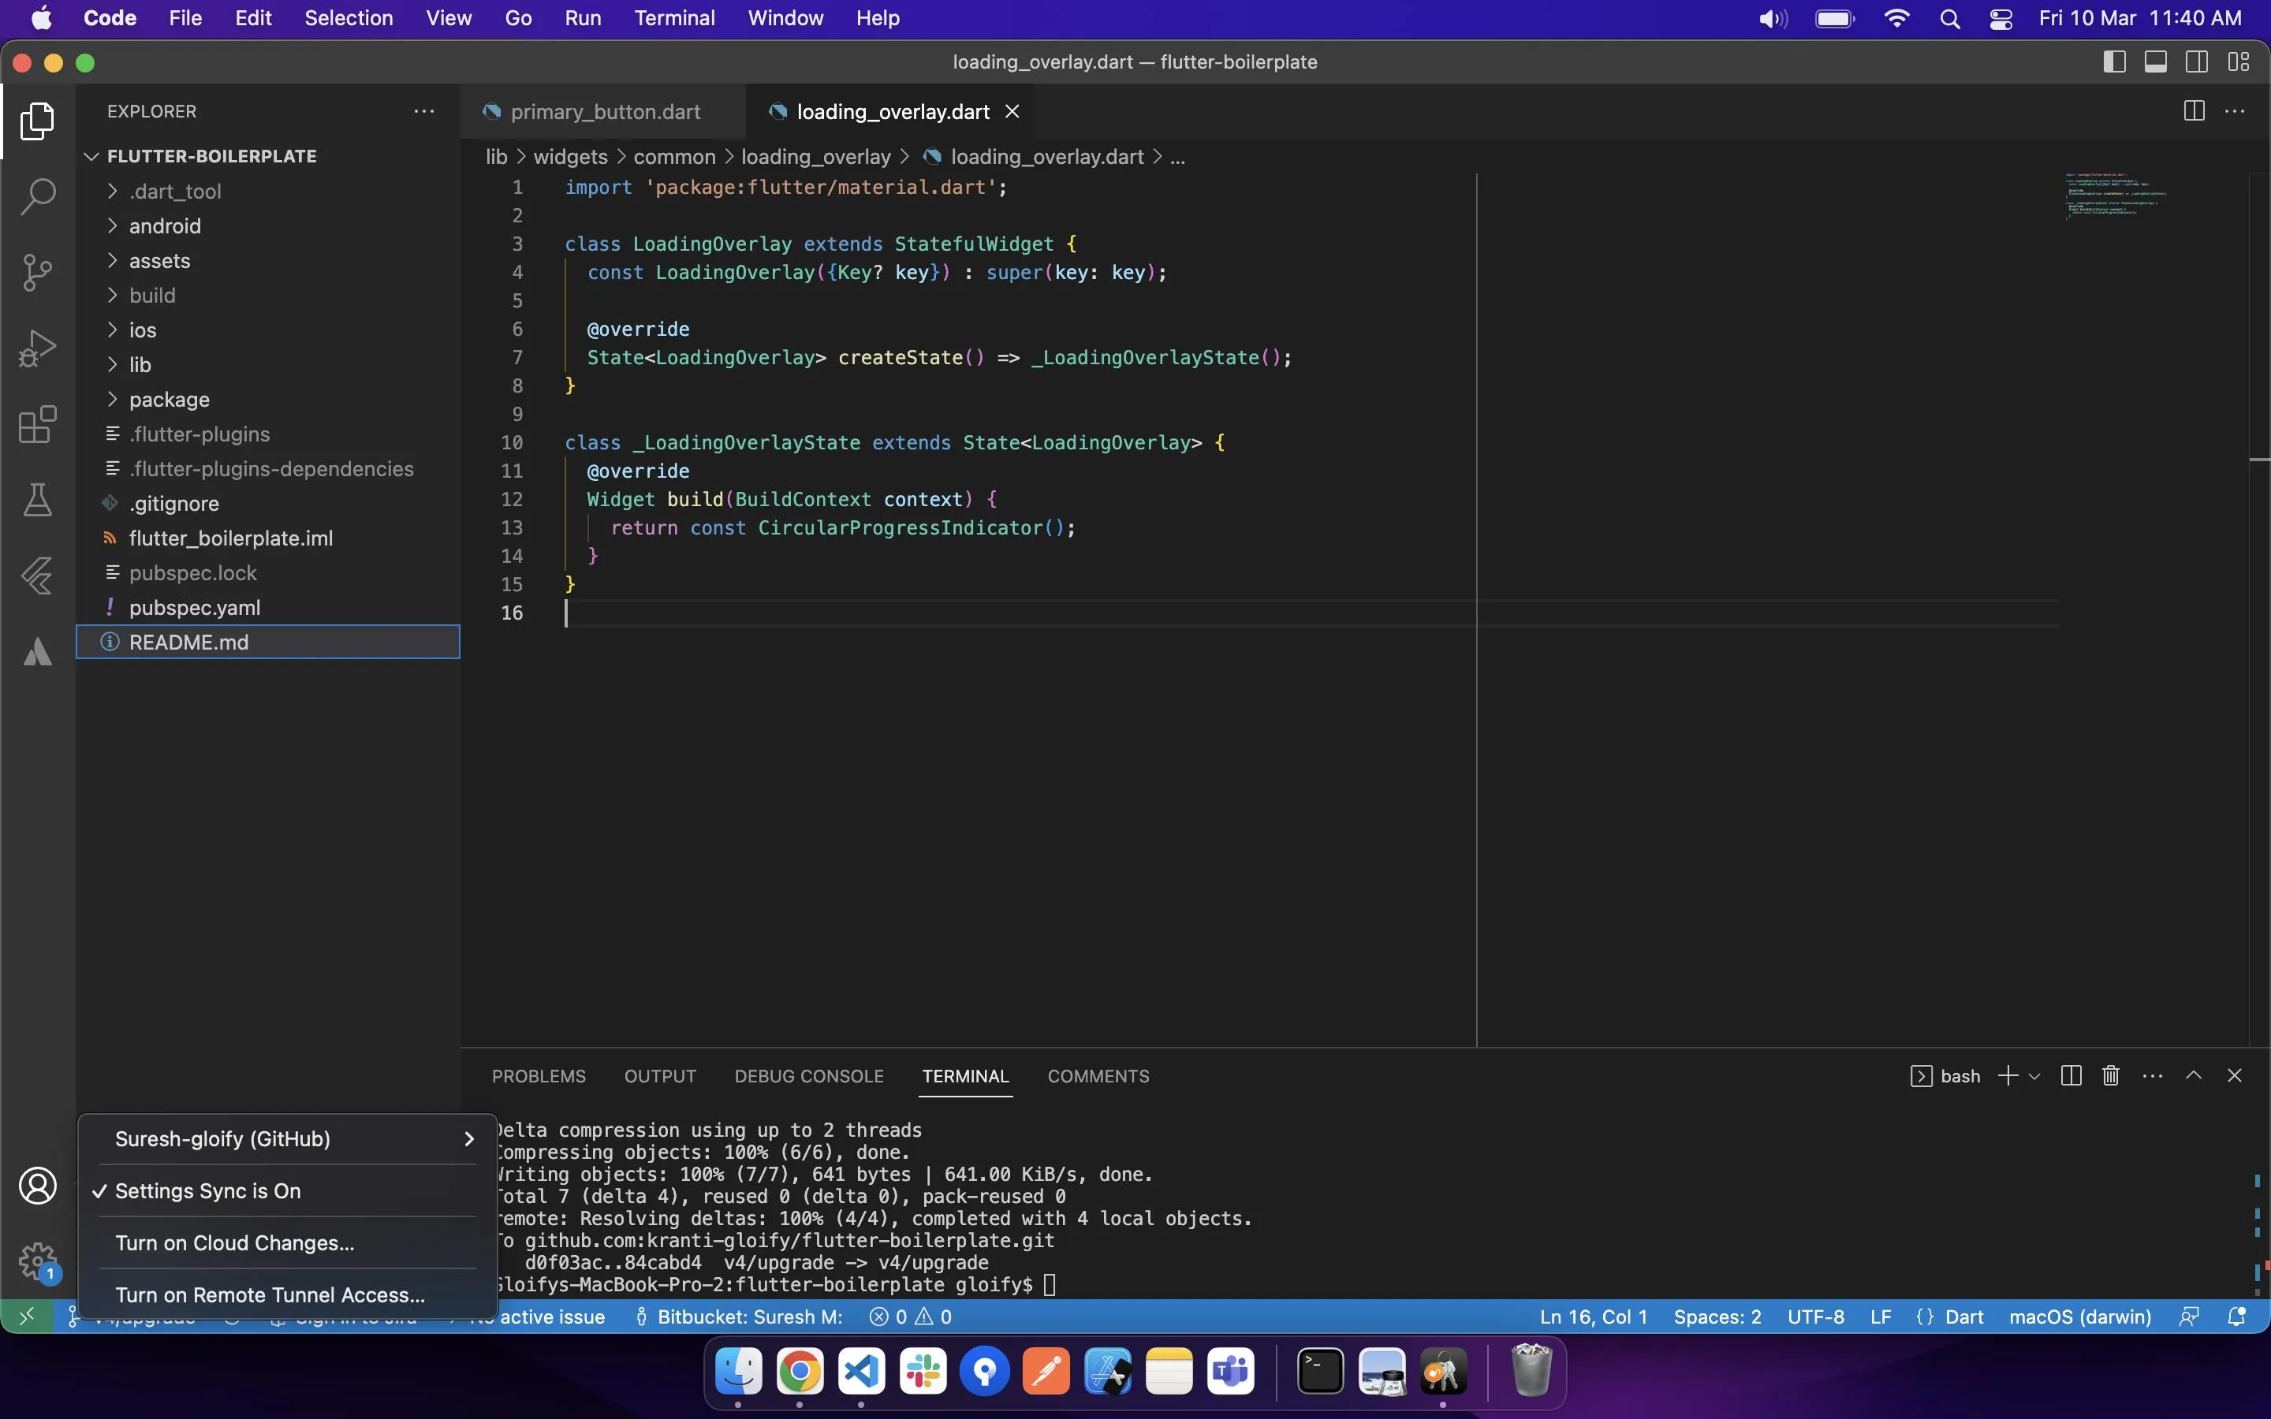Click the Kill Terminal trash icon

tap(2110, 1075)
